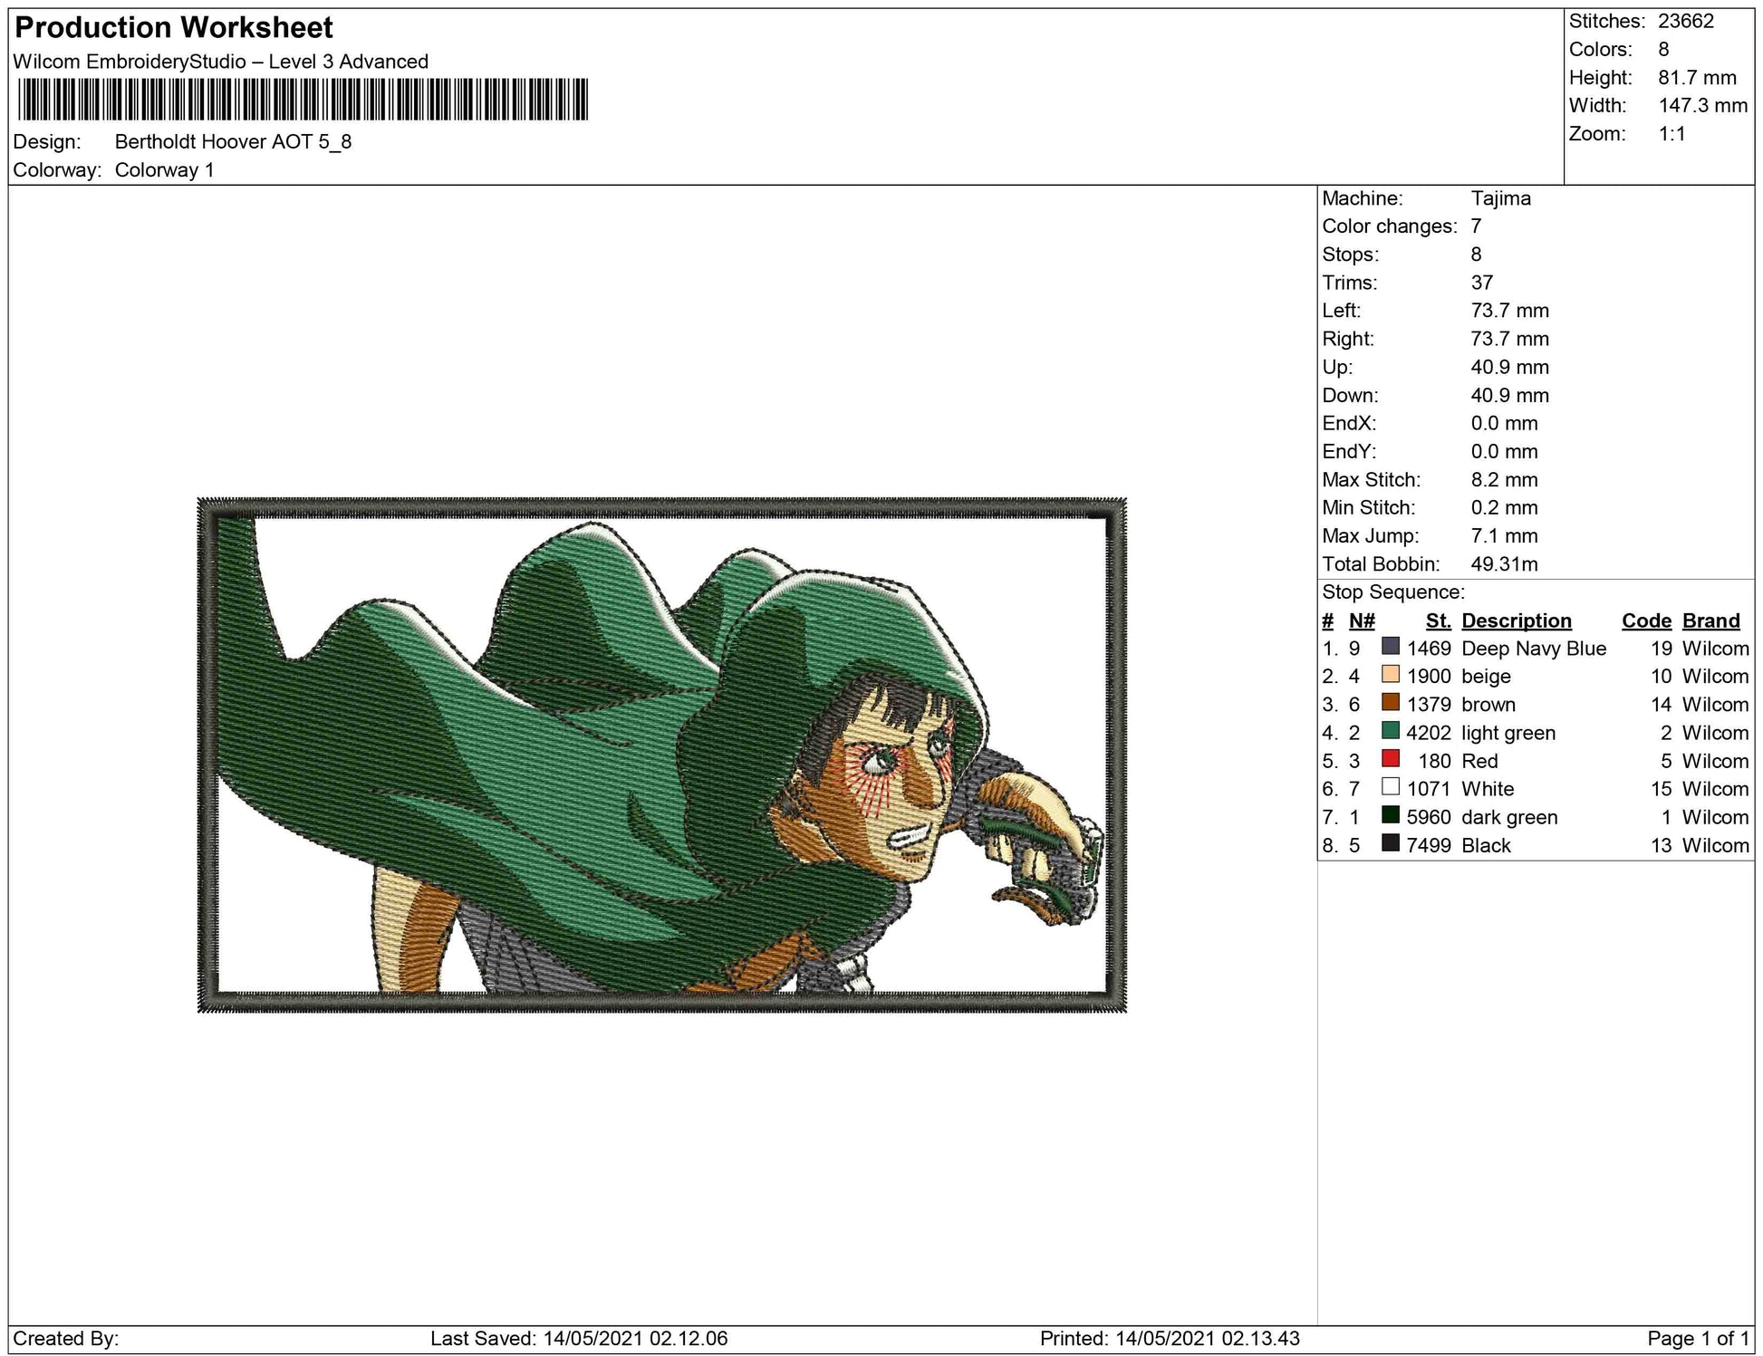Click the barcode under the title

pos(303,100)
